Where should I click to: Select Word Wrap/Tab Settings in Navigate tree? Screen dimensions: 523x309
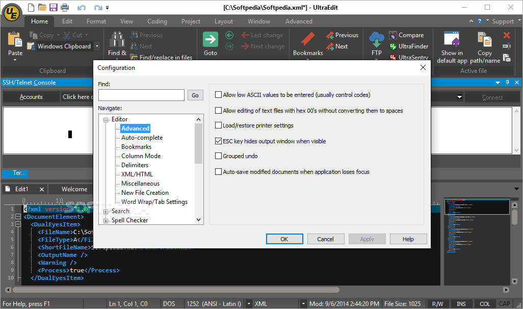point(154,202)
